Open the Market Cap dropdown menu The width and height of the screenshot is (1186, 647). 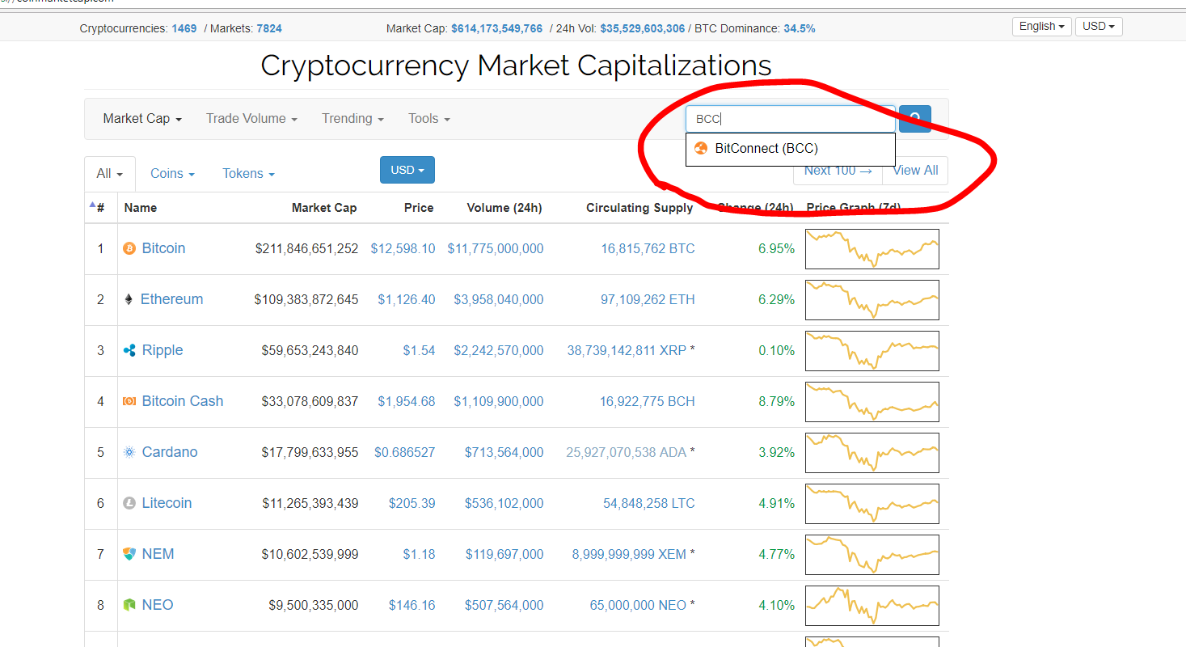coord(142,118)
